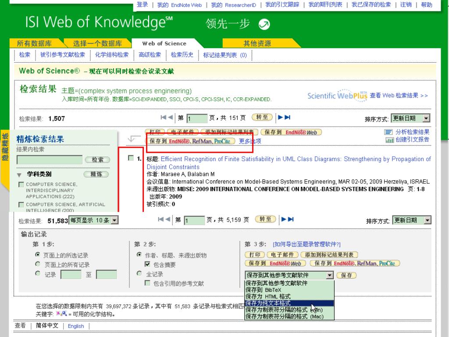
Task: Select 页面上的所选记录 radio option
Action: tap(38, 255)
